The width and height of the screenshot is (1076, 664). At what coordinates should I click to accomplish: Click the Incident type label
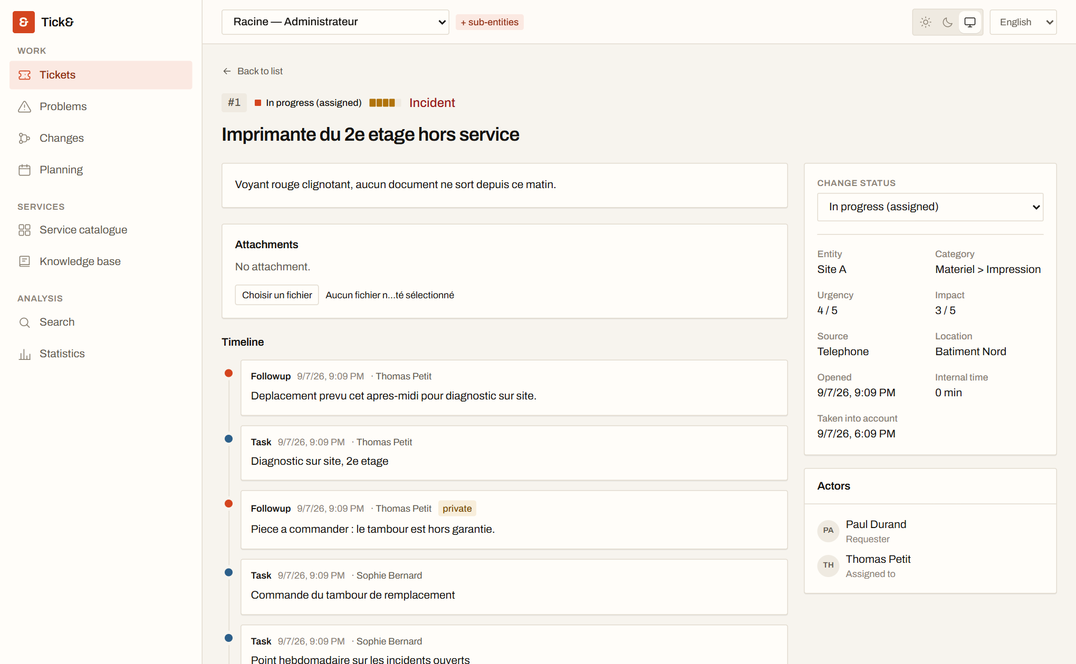click(x=432, y=103)
